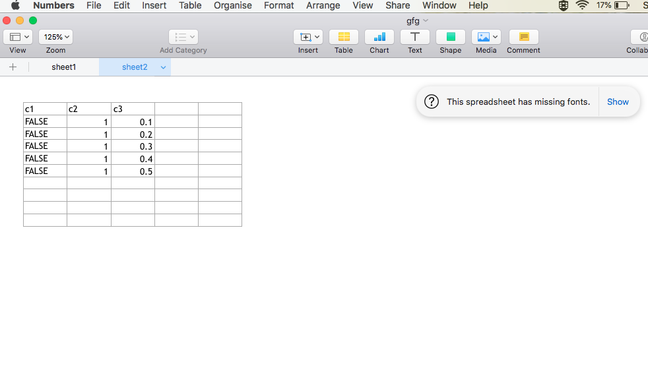Add a Comment from the toolbar

[x=523, y=37]
